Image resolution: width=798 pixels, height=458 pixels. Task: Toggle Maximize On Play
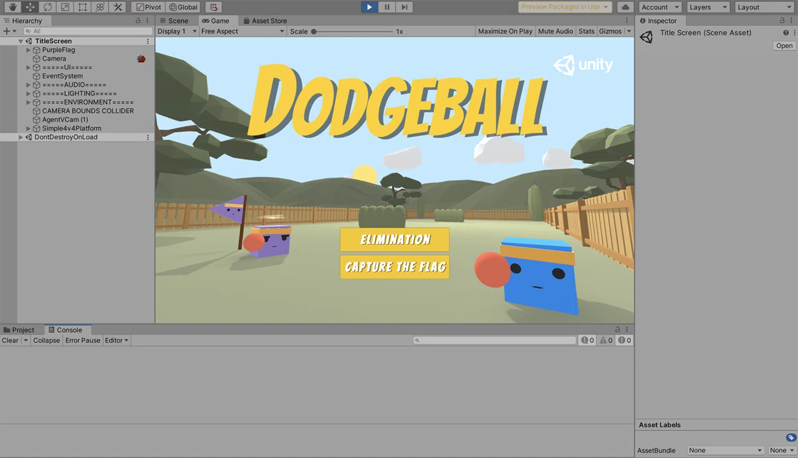pyautogui.click(x=505, y=31)
